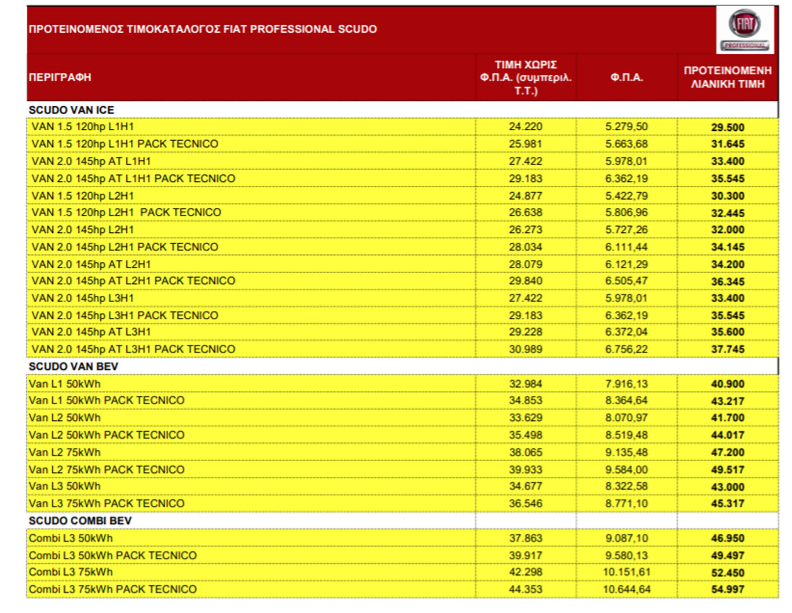Select the Van L2 75kWh PACK TECNICO row

pos(106,470)
